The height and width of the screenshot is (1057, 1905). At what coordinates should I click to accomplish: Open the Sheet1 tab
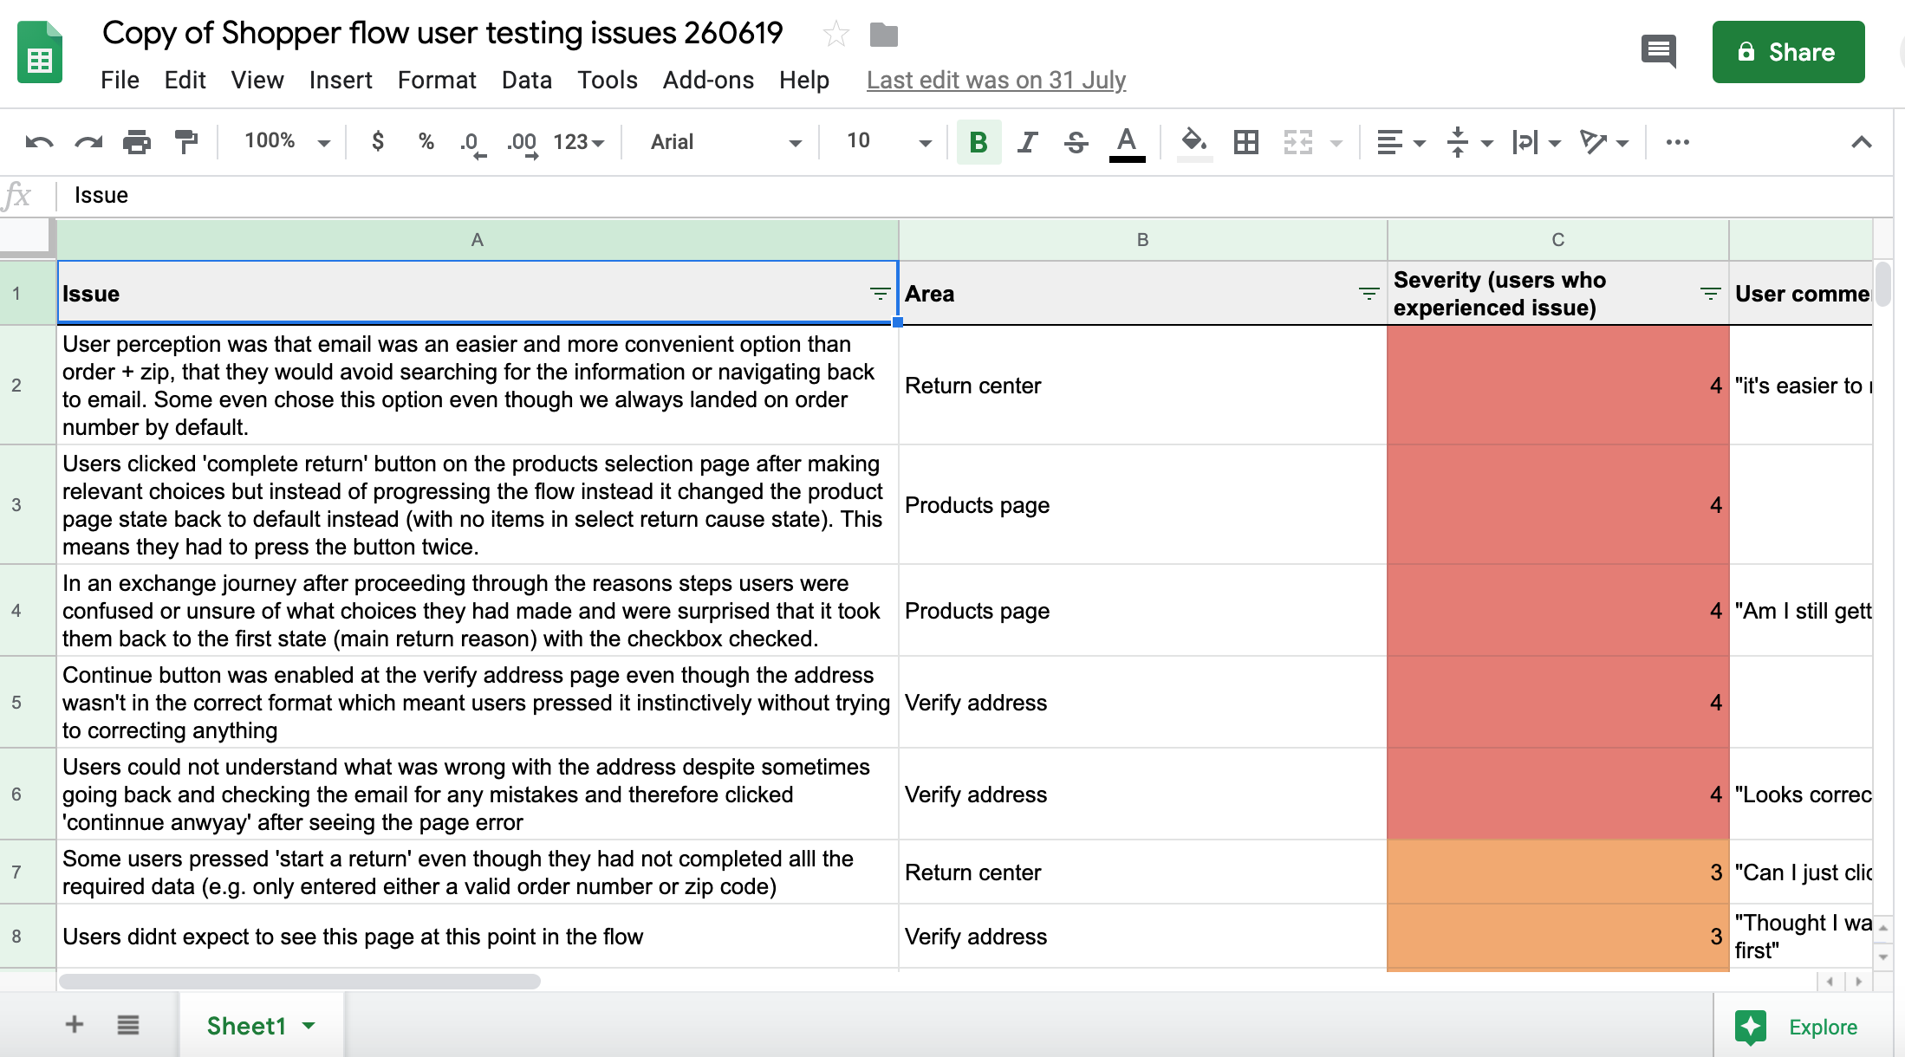point(247,1026)
